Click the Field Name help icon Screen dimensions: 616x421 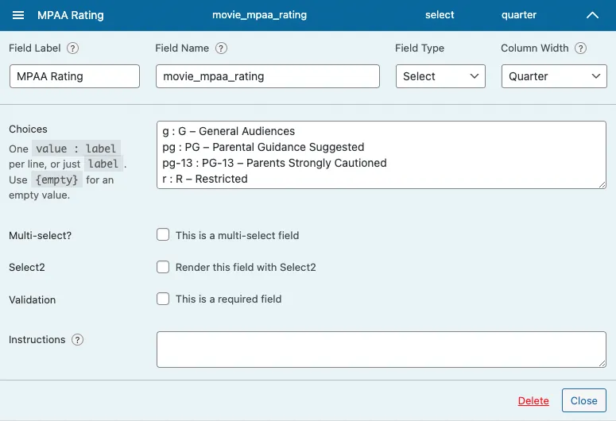221,48
